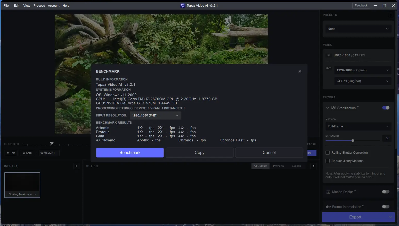Open the Account menu
Image resolution: width=399 pixels, height=226 pixels.
click(x=54, y=6)
